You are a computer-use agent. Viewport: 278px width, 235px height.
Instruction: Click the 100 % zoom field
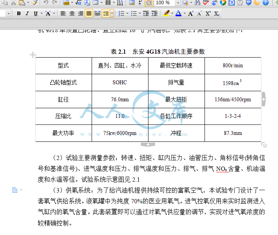pyautogui.click(x=165, y=3)
